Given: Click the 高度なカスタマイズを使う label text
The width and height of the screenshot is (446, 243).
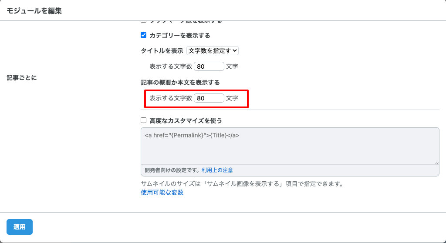Looking at the screenshot, I should point(186,120).
